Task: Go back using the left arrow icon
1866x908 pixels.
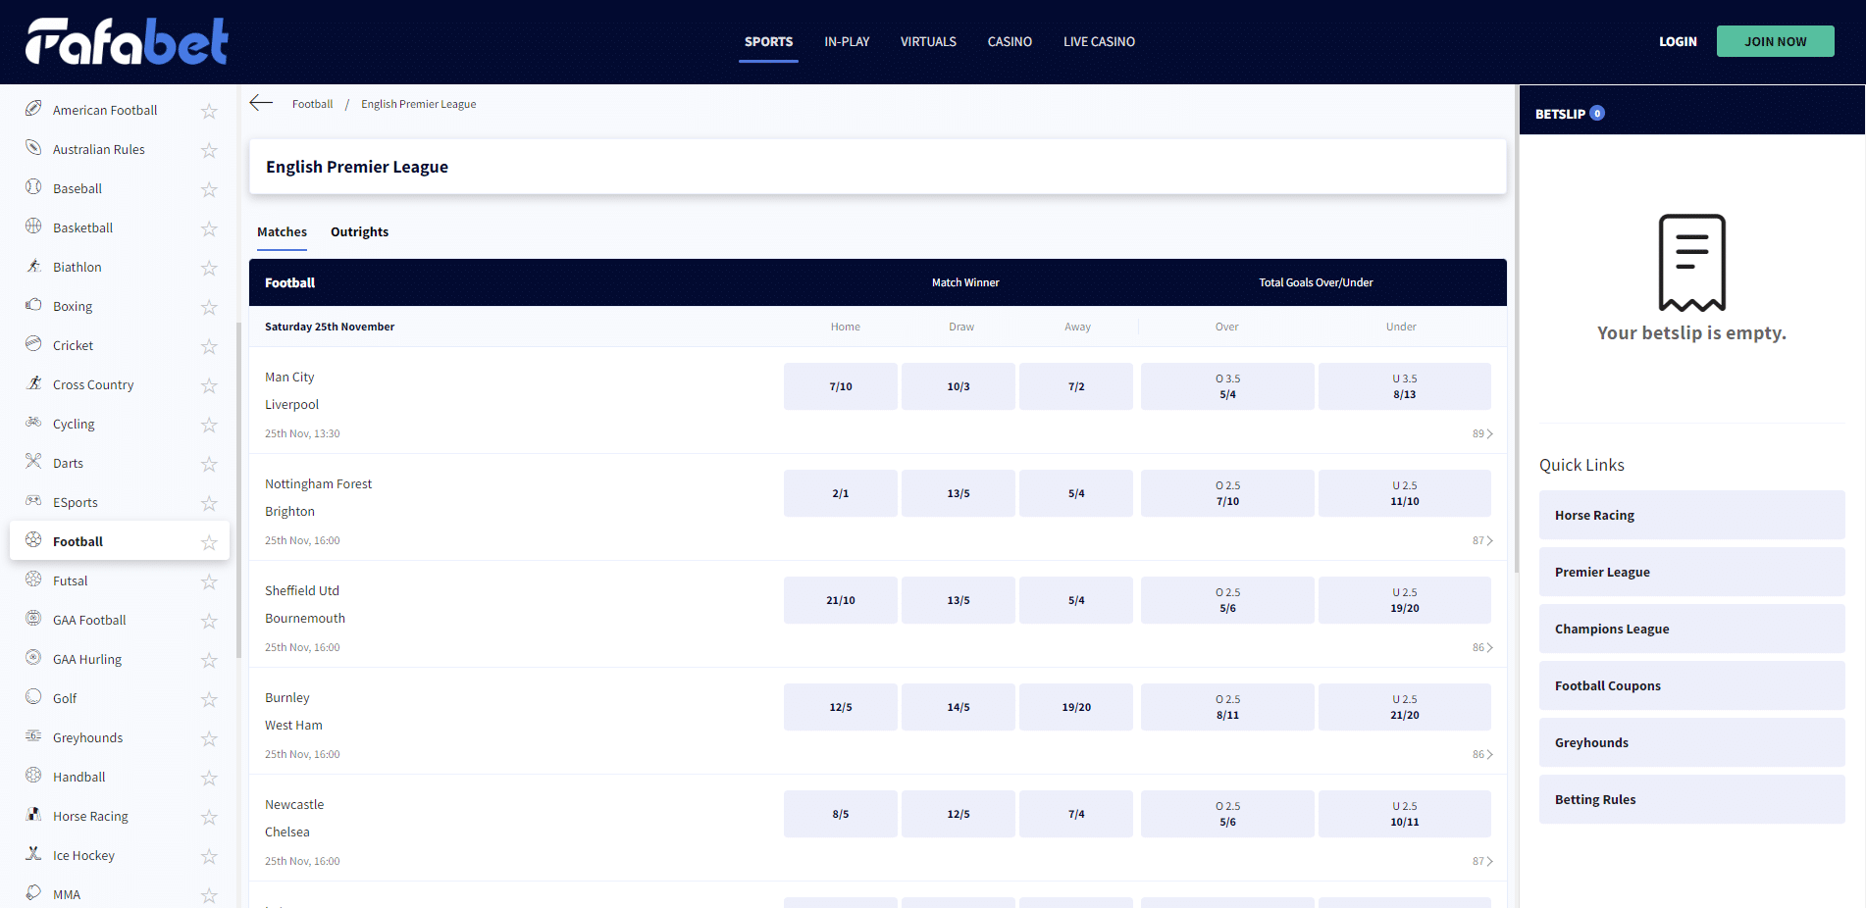Action: 261,103
